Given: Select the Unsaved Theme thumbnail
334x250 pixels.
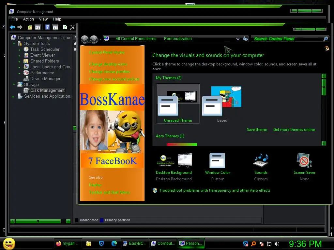Looking at the screenshot, I should pos(178,104).
